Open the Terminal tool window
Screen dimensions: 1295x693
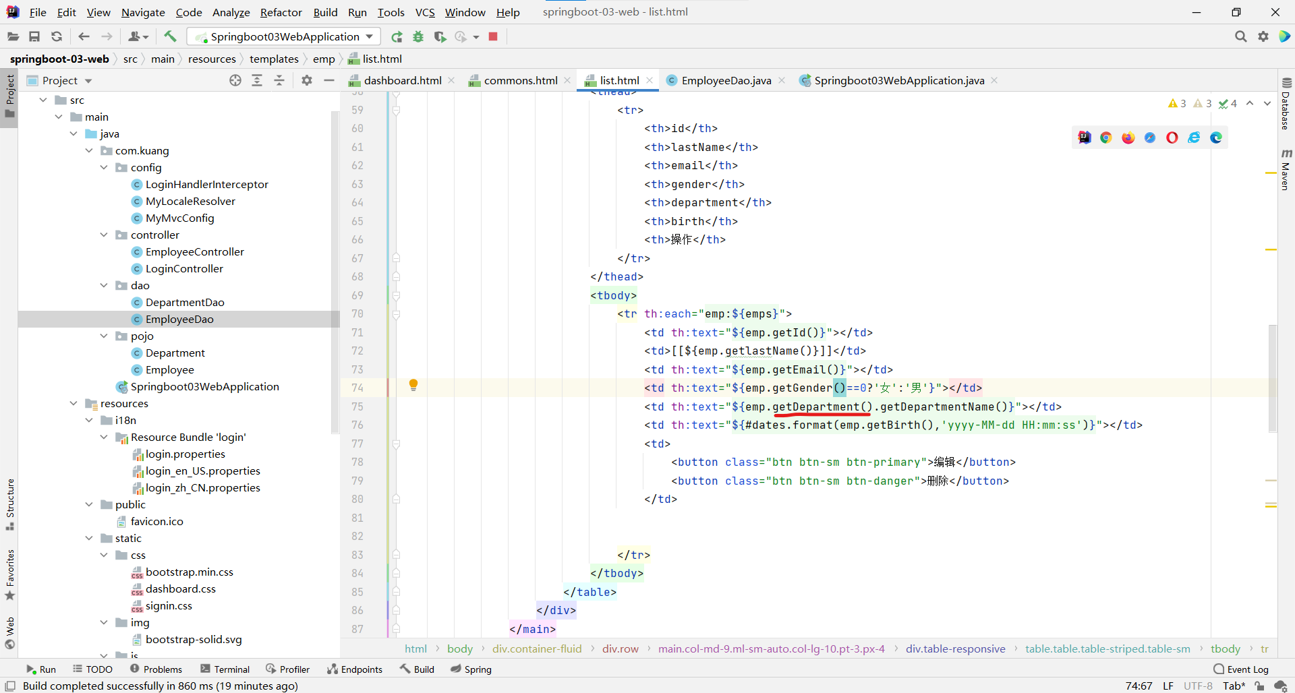pyautogui.click(x=225, y=669)
